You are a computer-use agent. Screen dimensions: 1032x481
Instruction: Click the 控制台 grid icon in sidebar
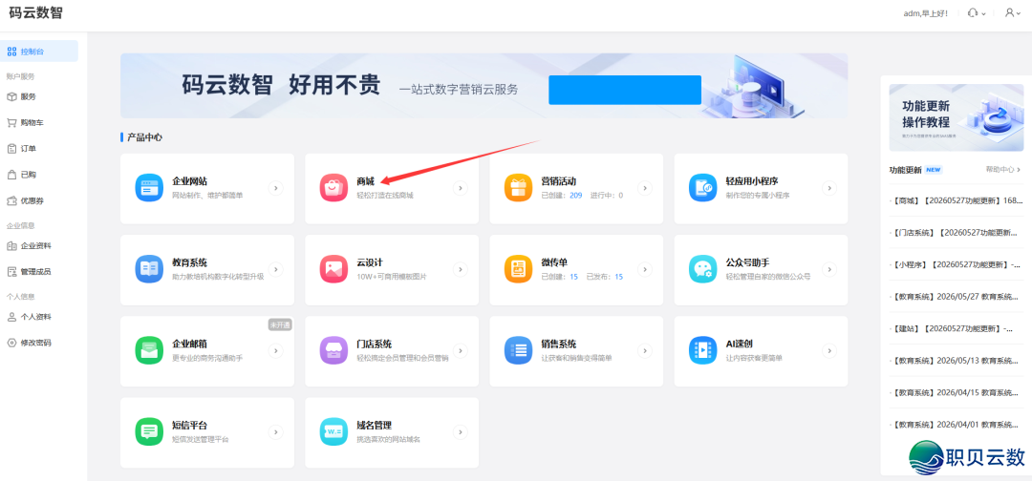tap(11, 52)
